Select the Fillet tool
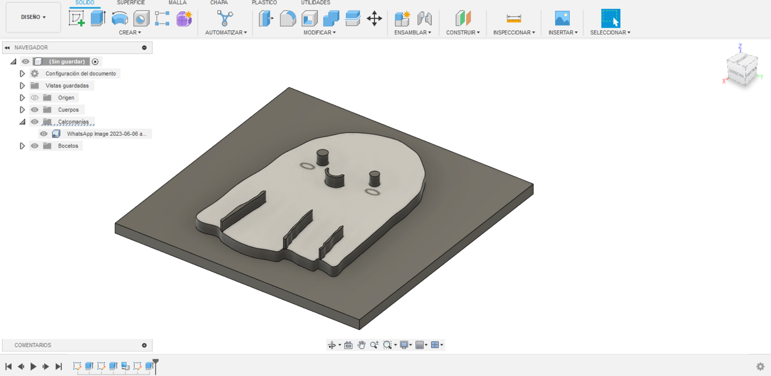The height and width of the screenshot is (376, 771). pos(288,18)
